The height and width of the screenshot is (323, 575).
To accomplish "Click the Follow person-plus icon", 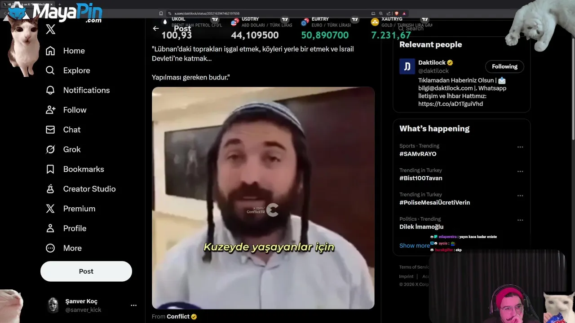I will (x=50, y=110).
